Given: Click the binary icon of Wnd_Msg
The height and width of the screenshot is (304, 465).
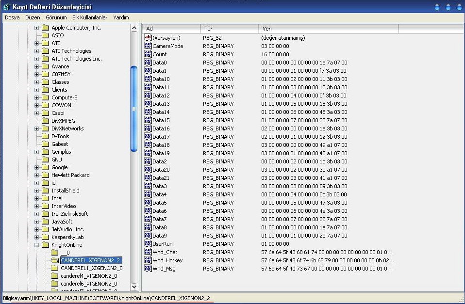Looking at the screenshot, I should point(148,269).
